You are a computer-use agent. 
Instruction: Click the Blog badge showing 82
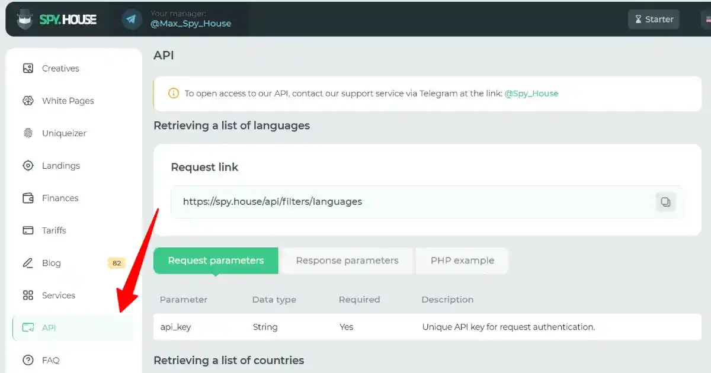pos(117,263)
